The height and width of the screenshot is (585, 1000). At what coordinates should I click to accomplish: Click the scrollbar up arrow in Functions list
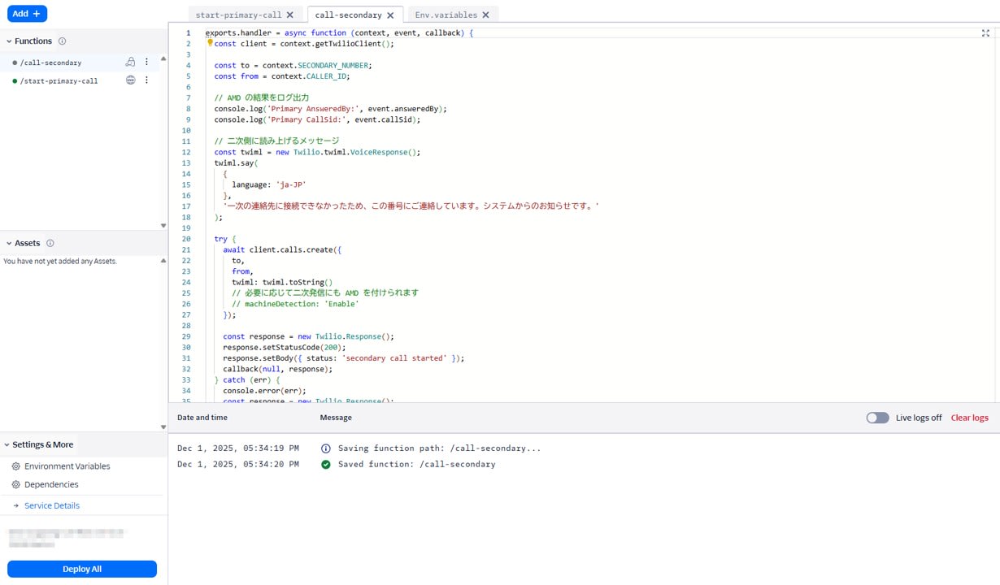point(163,58)
